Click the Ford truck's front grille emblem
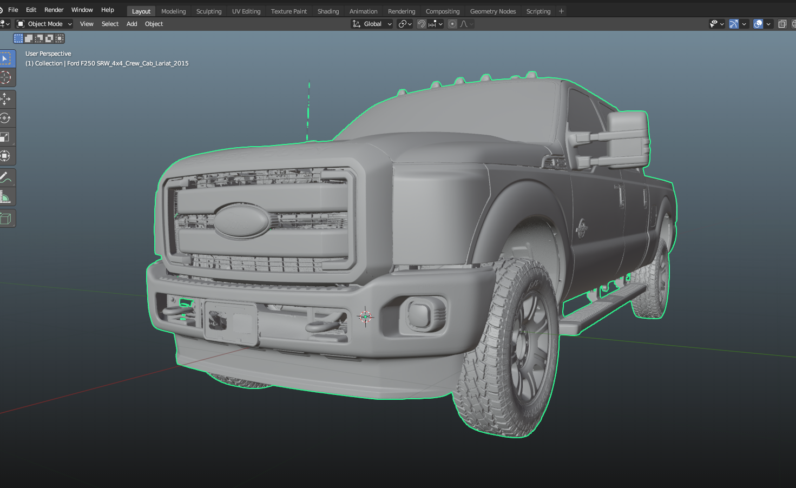Viewport: 796px width, 488px height. (x=241, y=221)
